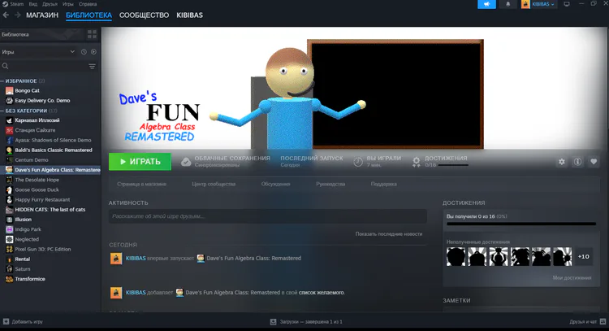Screen dimensions: 609x331
Task: Select Indigo Park in the list
Action: (x=28, y=229)
